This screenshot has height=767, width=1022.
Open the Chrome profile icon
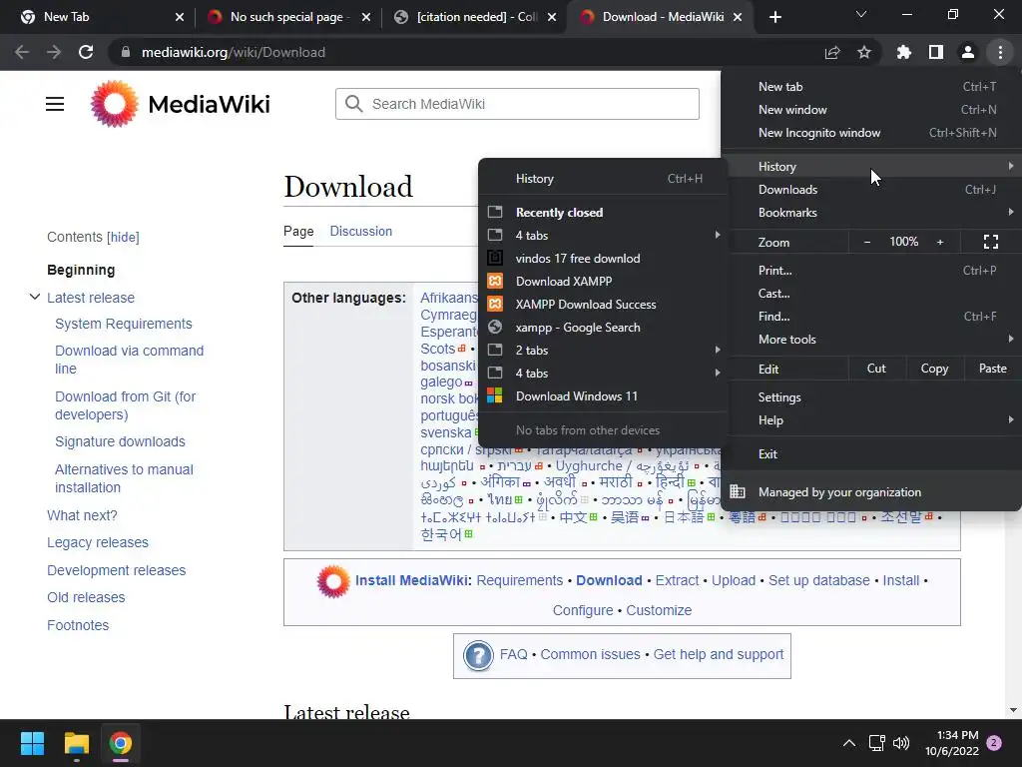click(968, 52)
